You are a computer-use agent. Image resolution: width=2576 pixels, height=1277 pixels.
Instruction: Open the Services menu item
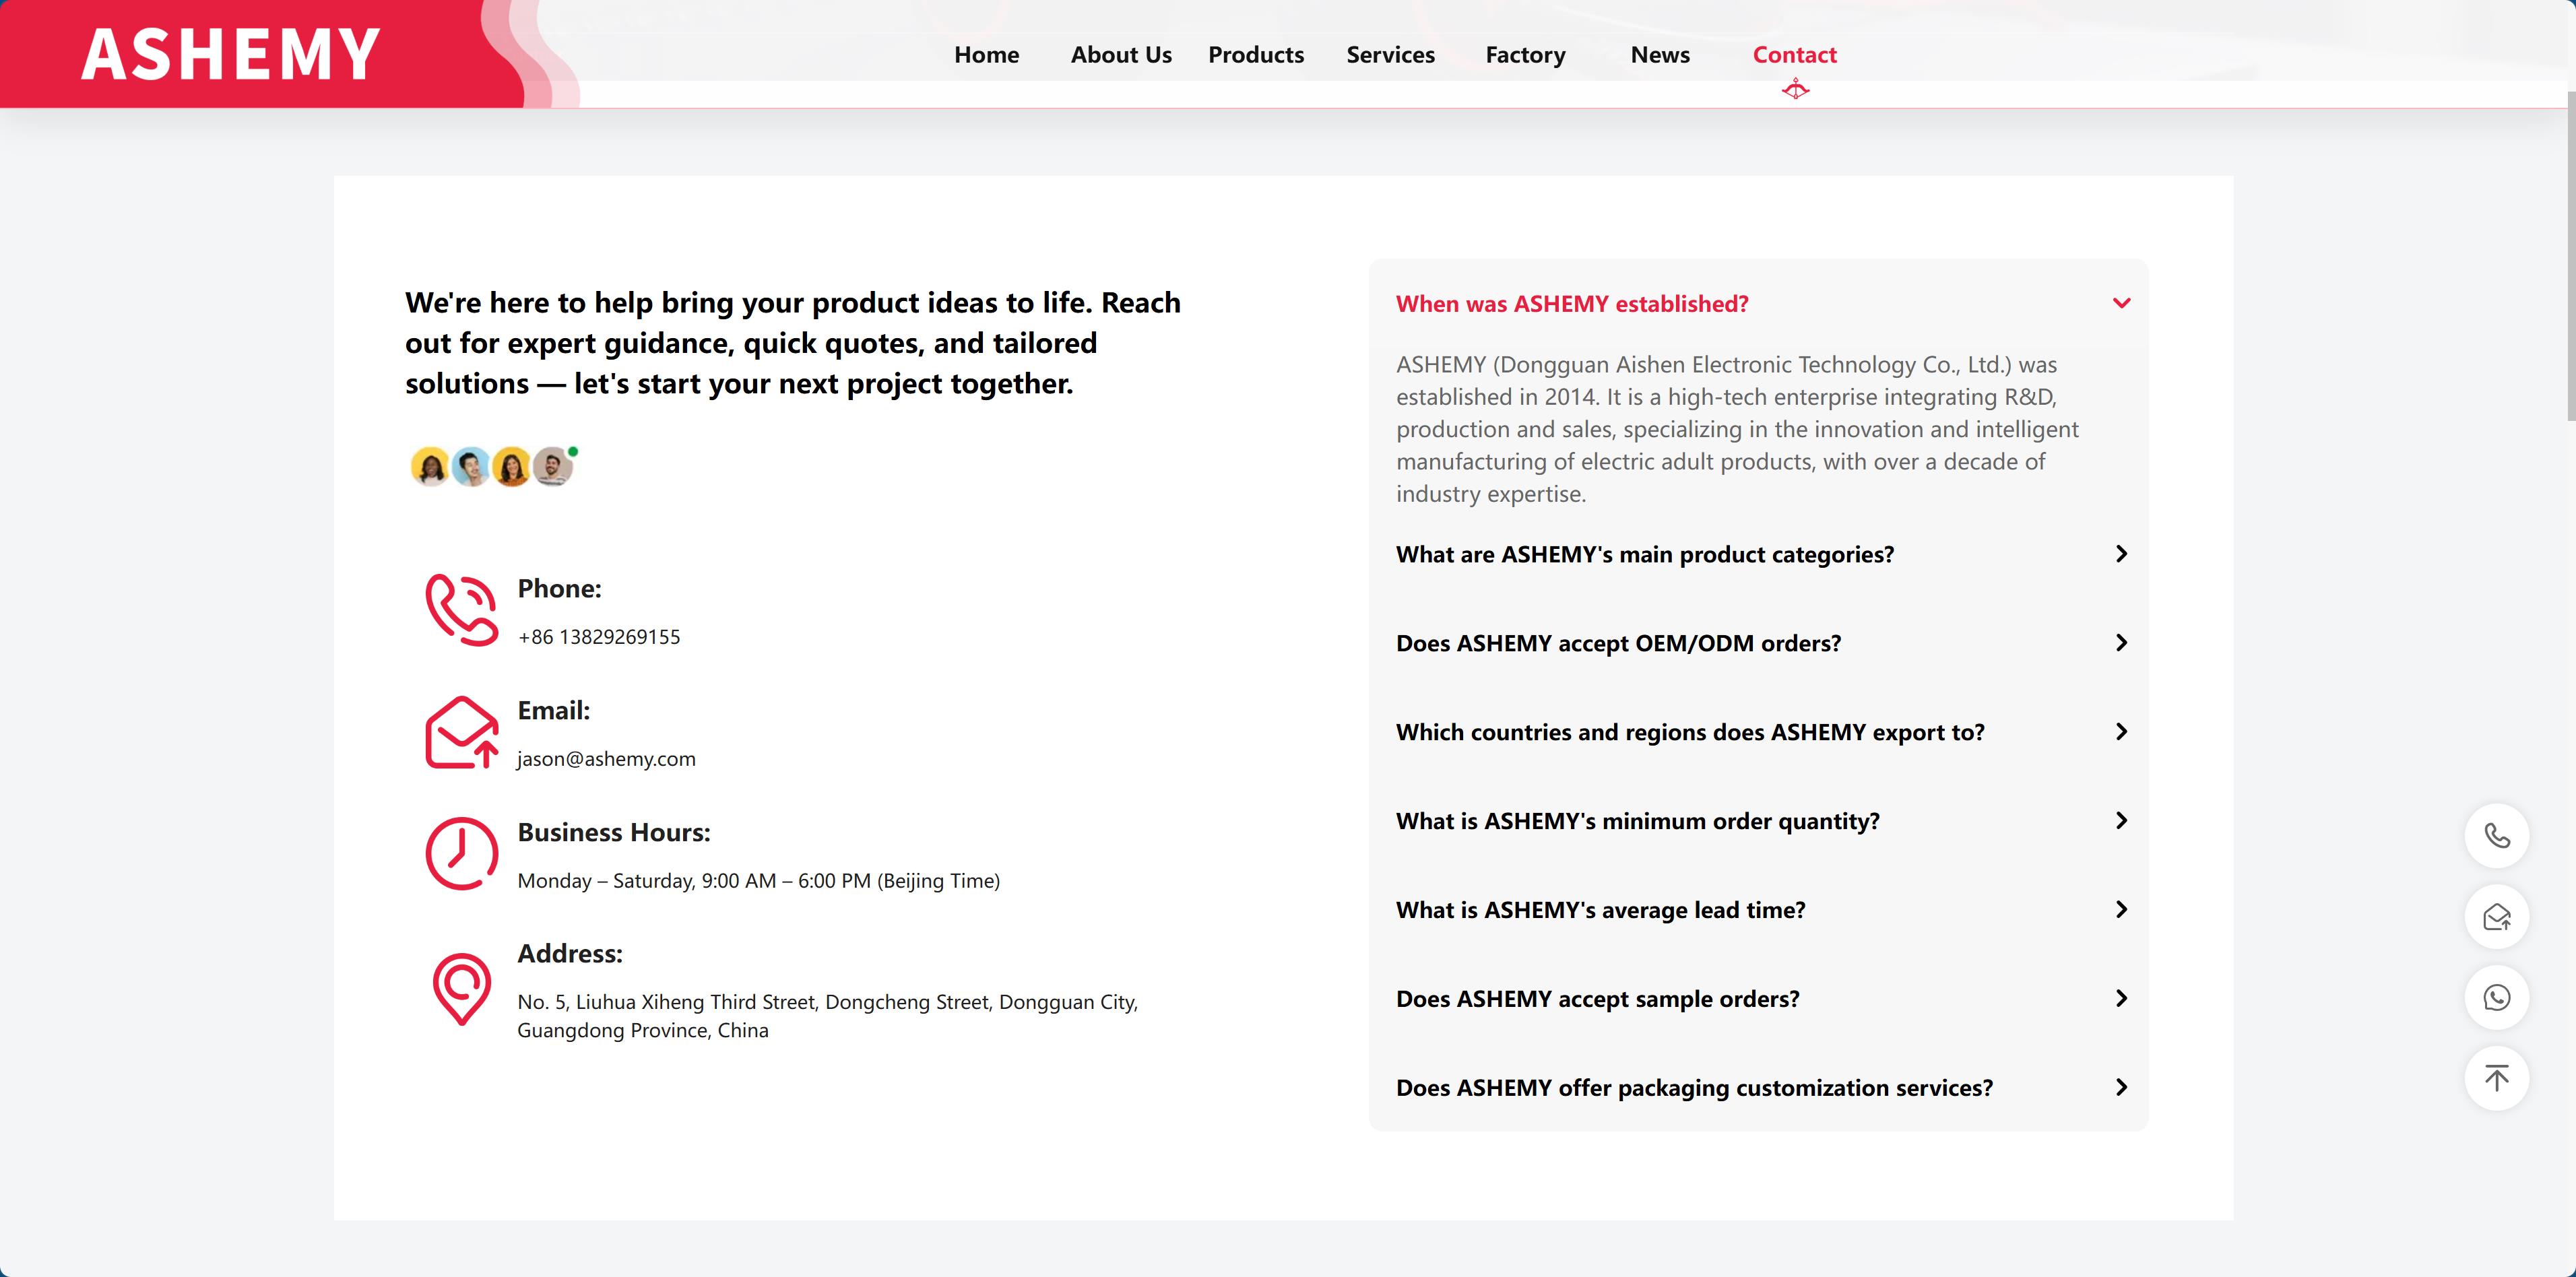(x=1390, y=55)
